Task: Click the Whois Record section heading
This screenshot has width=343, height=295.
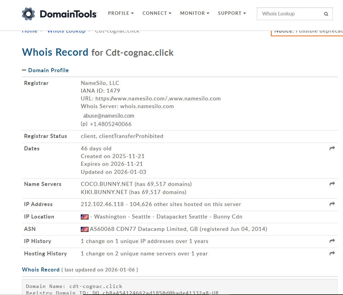Action: [x=40, y=269]
